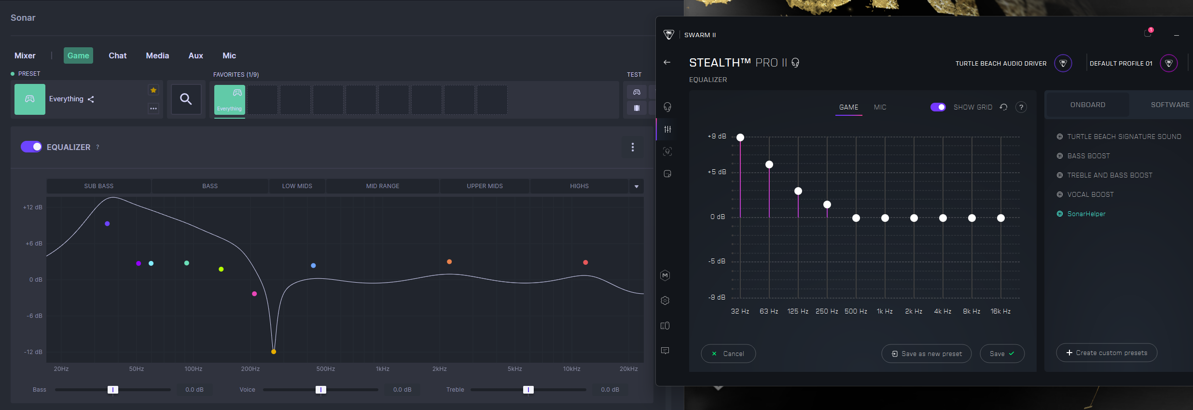Click Create custom presets
This screenshot has width=1193, height=410.
(1107, 353)
